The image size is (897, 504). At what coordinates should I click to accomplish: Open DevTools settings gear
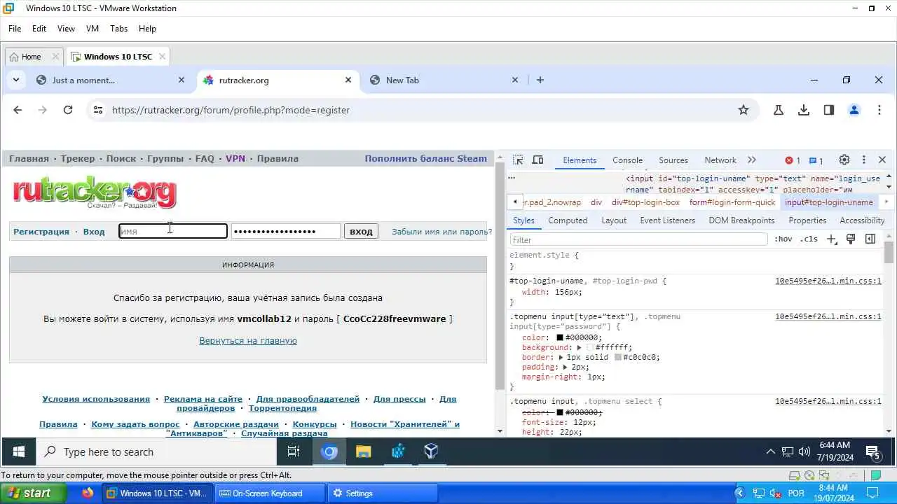point(844,160)
